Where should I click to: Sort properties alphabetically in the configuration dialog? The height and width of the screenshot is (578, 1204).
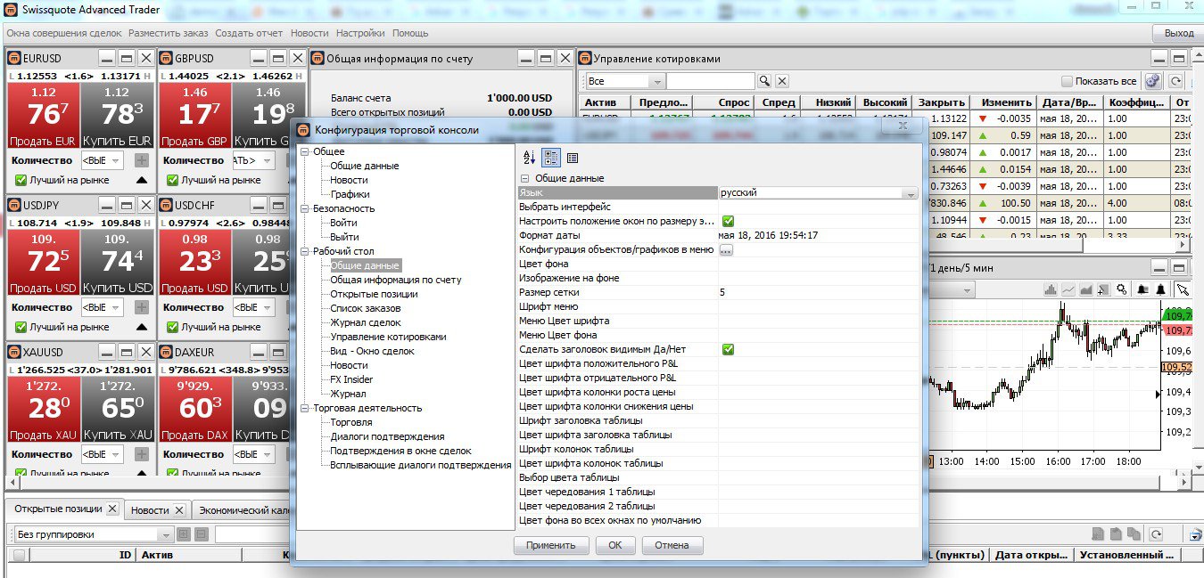[529, 158]
